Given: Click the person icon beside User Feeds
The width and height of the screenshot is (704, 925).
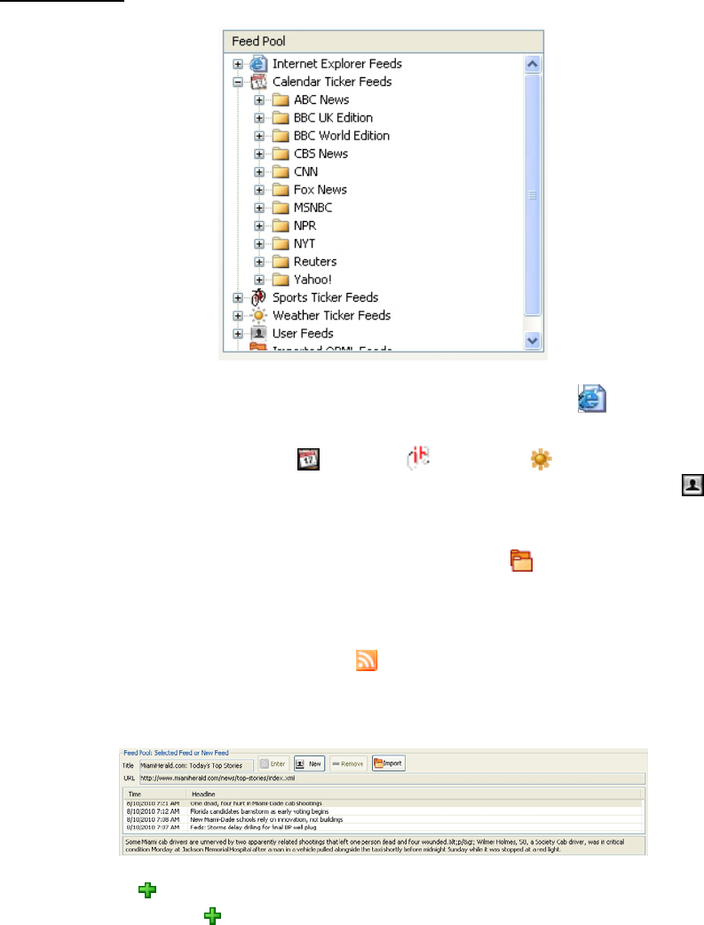Looking at the screenshot, I should 257,333.
